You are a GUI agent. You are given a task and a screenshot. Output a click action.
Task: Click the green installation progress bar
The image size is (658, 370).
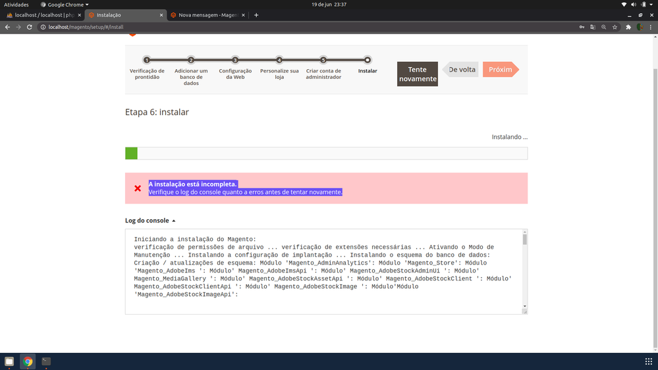(131, 153)
